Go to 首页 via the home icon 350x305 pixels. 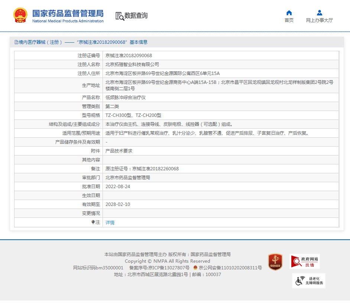click(x=289, y=13)
